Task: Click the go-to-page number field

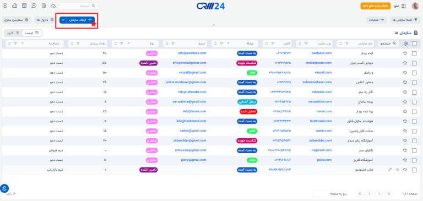Action: (x=320, y=194)
